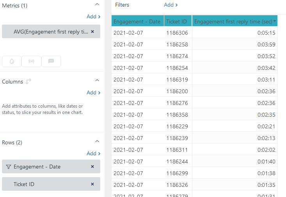This screenshot has height=197, width=286.
Task: Swap columns and rows using the arrows icon
Action: tap(28, 82)
